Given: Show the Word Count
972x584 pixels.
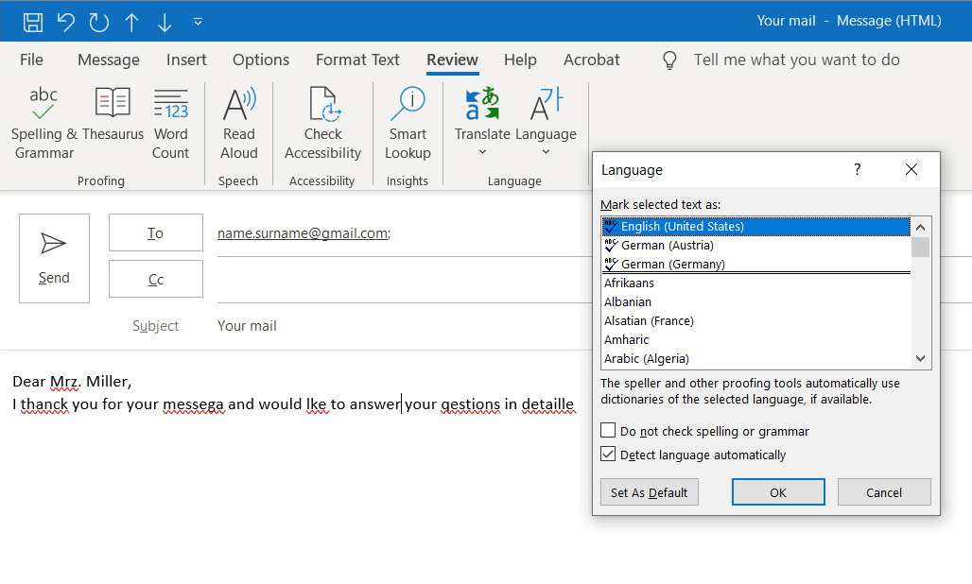Looking at the screenshot, I should pos(171,121).
